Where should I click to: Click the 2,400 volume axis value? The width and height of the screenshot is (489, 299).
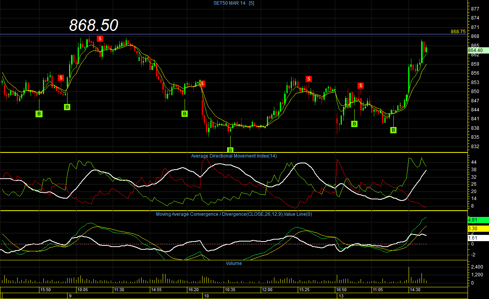[477, 267]
